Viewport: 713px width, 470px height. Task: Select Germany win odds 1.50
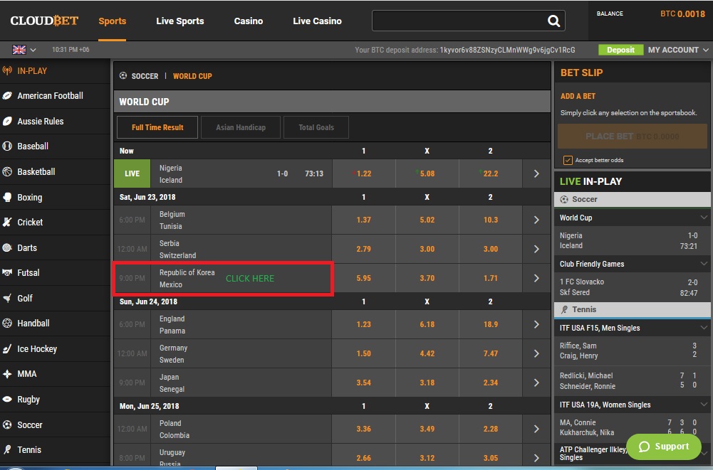click(x=363, y=353)
